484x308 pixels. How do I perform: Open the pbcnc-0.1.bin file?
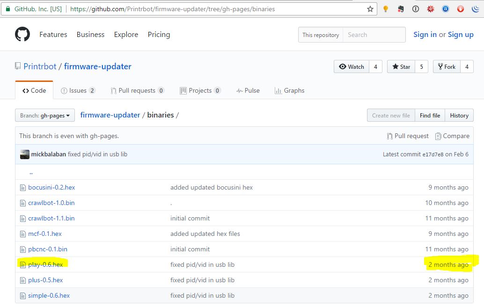click(x=48, y=249)
